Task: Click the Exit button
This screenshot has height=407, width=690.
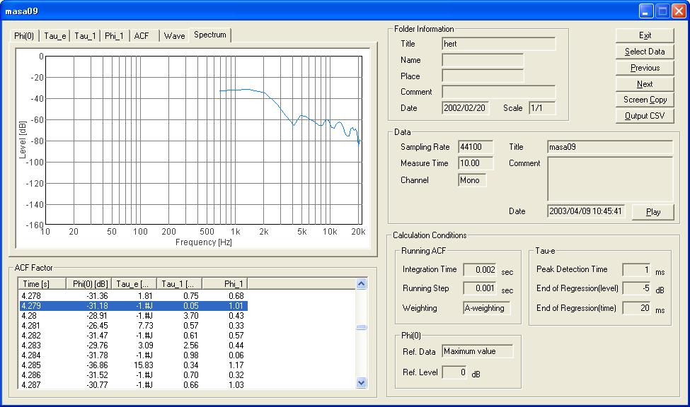Action: tap(645, 35)
